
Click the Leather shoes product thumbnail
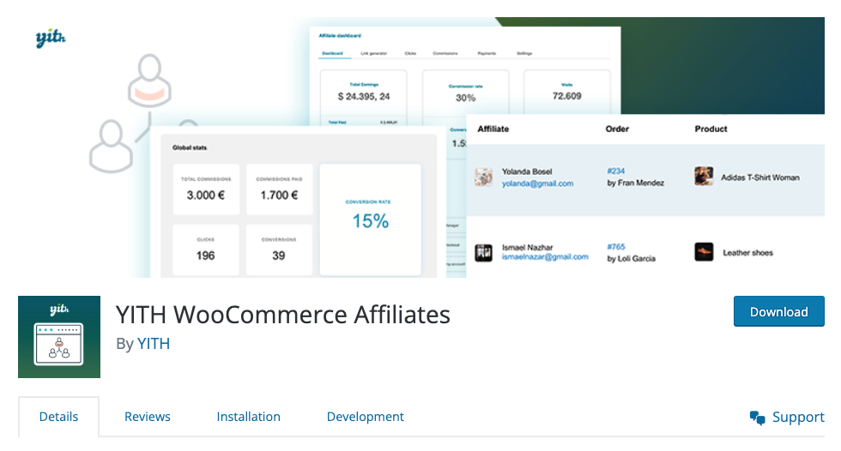704,252
